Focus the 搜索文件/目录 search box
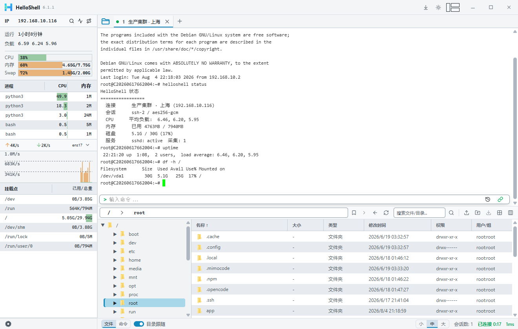This screenshot has height=329, width=518. click(420, 213)
